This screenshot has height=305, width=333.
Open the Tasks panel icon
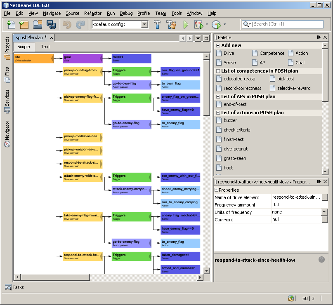(8, 287)
